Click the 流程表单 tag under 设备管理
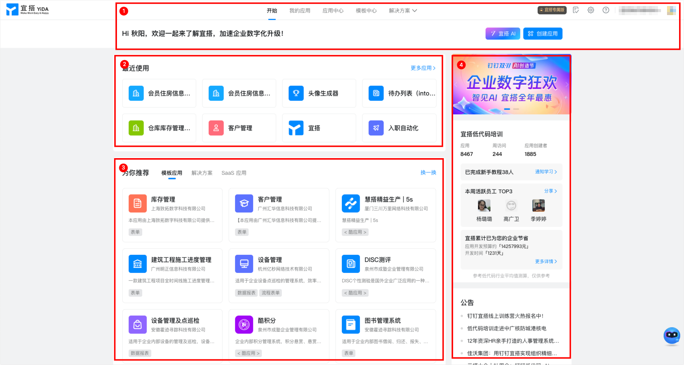Viewport: 684px width, 365px height. coord(271,293)
